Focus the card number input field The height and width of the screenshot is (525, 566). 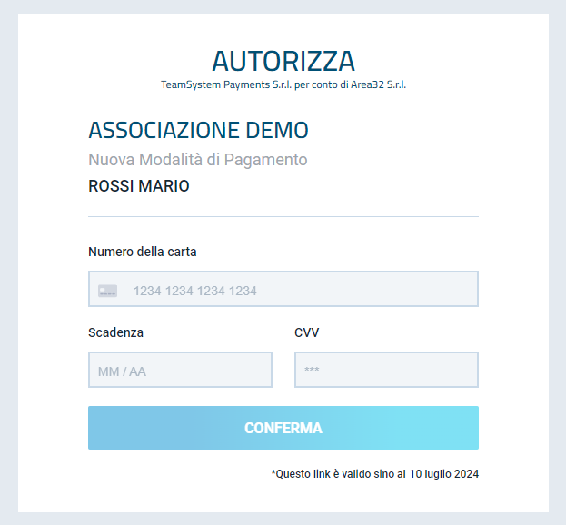283,289
